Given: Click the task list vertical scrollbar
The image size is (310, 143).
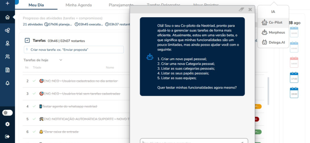Looking at the screenshot, I should click(x=268, y=91).
